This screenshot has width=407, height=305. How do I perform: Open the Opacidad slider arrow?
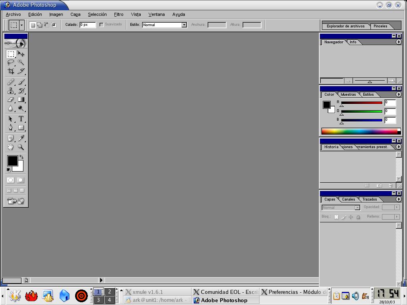click(397, 207)
